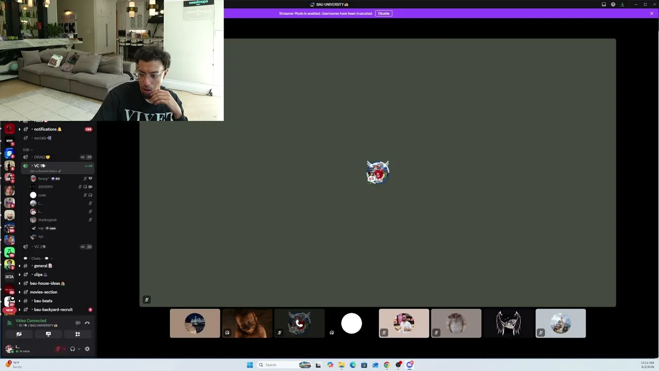Open the bau-backyard-recruit channel
Image resolution: width=659 pixels, height=371 pixels.
coord(57,310)
